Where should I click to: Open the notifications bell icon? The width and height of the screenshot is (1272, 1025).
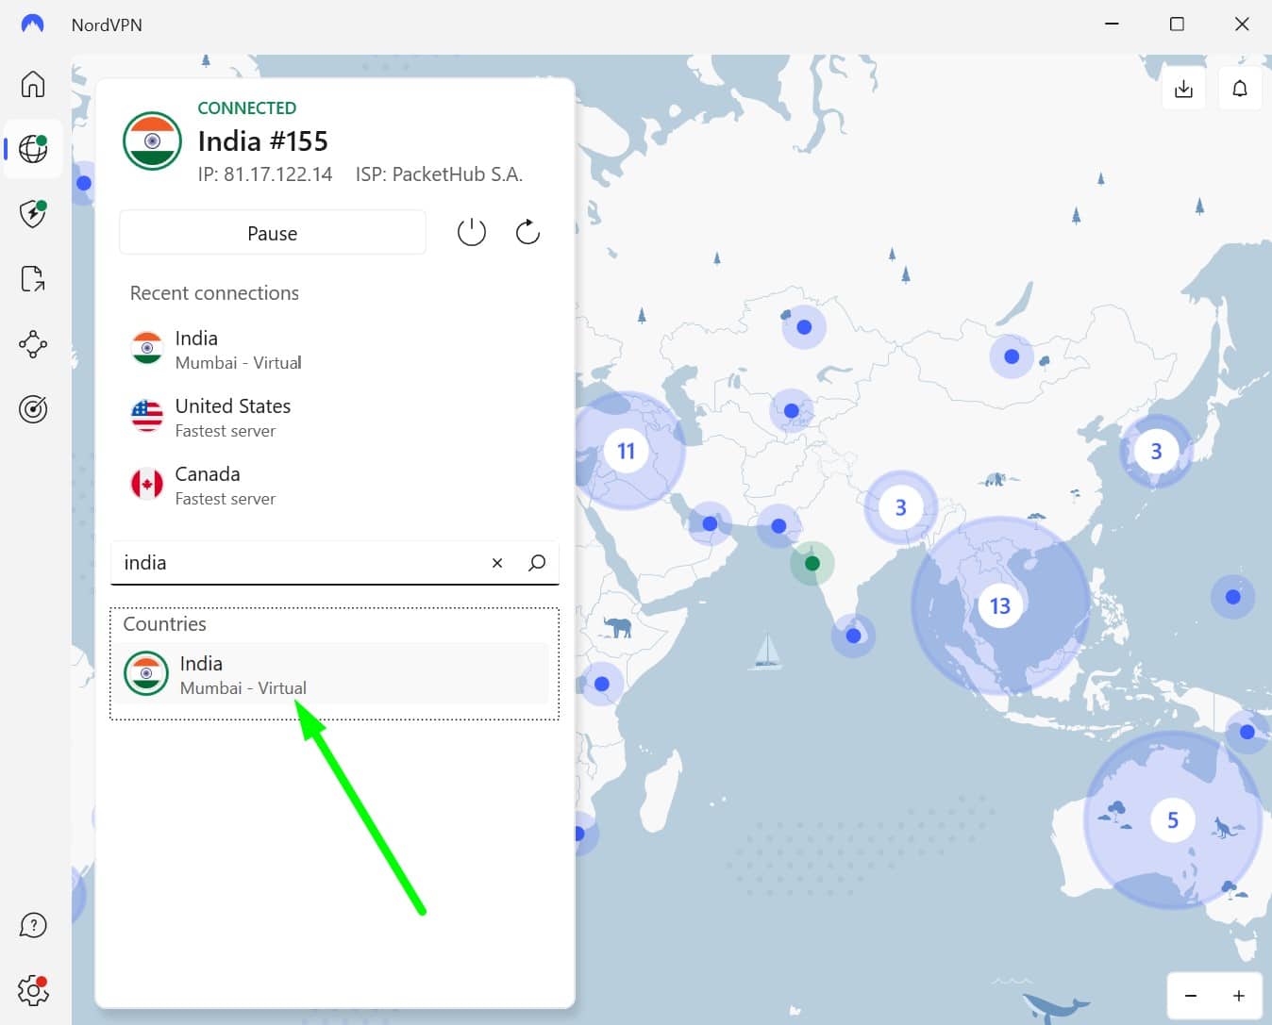(1240, 89)
